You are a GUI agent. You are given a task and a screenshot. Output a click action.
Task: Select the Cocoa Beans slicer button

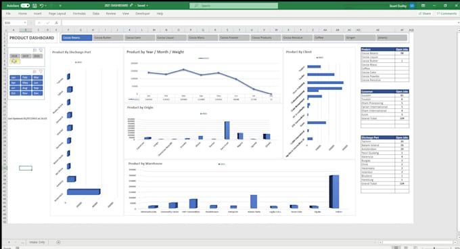tap(77, 37)
